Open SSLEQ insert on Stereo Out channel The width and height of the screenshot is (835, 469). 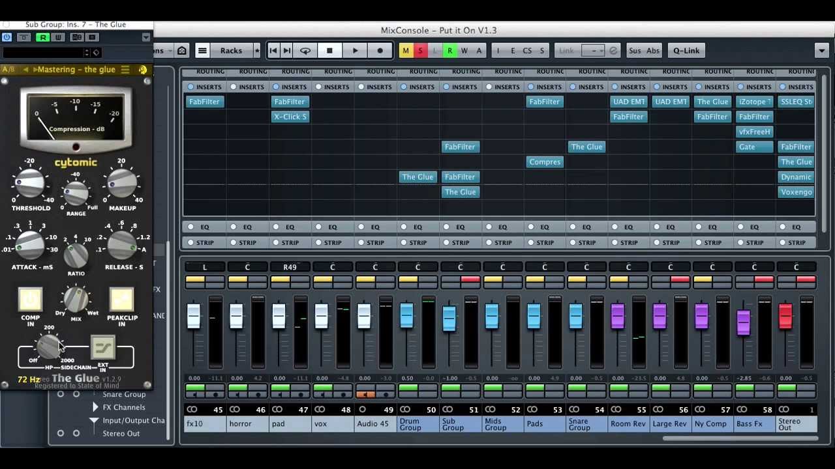tap(797, 102)
